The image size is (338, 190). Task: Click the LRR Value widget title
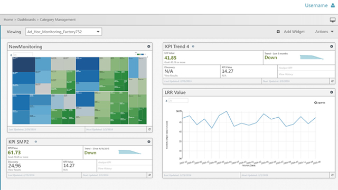pos(175,92)
